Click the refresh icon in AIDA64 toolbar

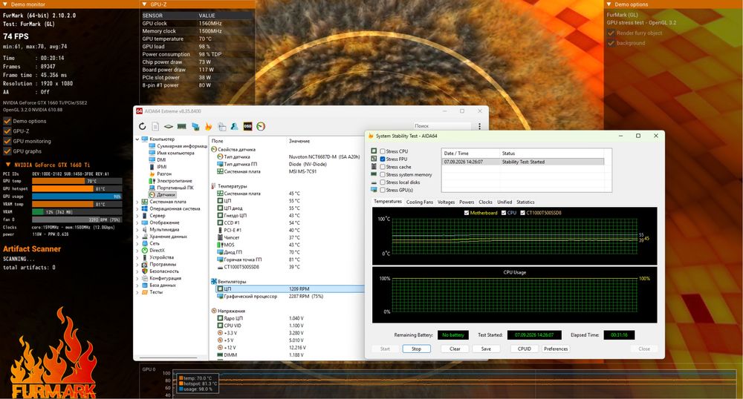pyautogui.click(x=142, y=126)
